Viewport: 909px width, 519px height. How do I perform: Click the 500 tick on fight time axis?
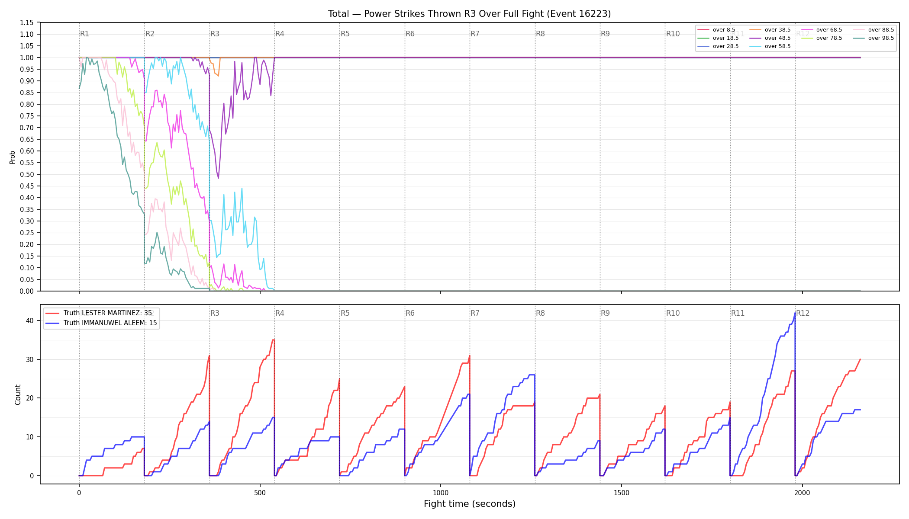260,493
